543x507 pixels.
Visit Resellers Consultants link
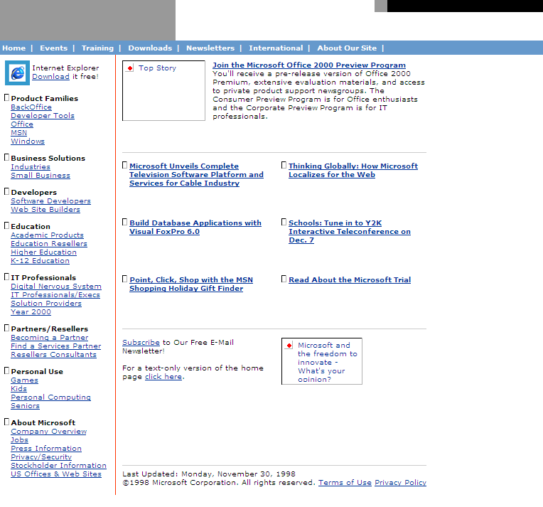pos(54,355)
